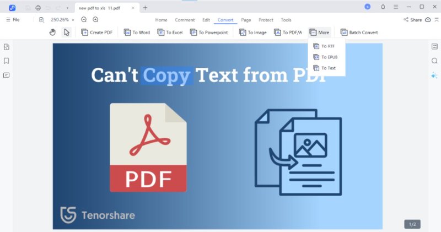
Task: Switch to the Protect tab
Action: [266, 20]
